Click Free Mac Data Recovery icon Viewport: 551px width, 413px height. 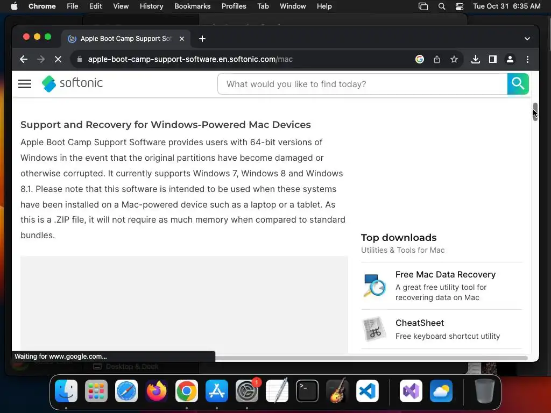click(374, 285)
